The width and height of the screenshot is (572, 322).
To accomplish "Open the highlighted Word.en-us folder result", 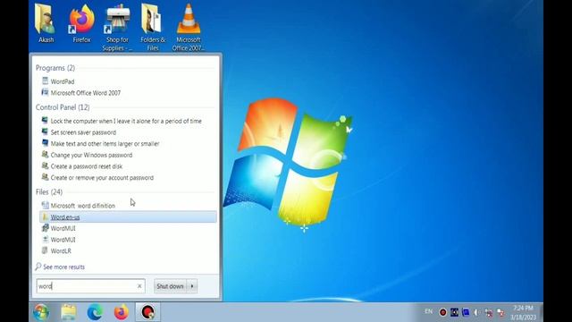I will click(128, 216).
